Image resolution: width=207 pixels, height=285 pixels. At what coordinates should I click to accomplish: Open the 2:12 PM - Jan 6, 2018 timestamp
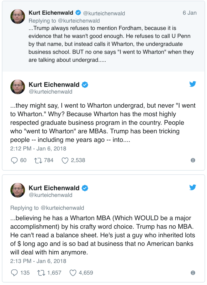[38, 149]
